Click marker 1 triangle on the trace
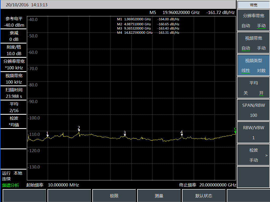Viewport: 270px width, 202px height. pos(47,136)
